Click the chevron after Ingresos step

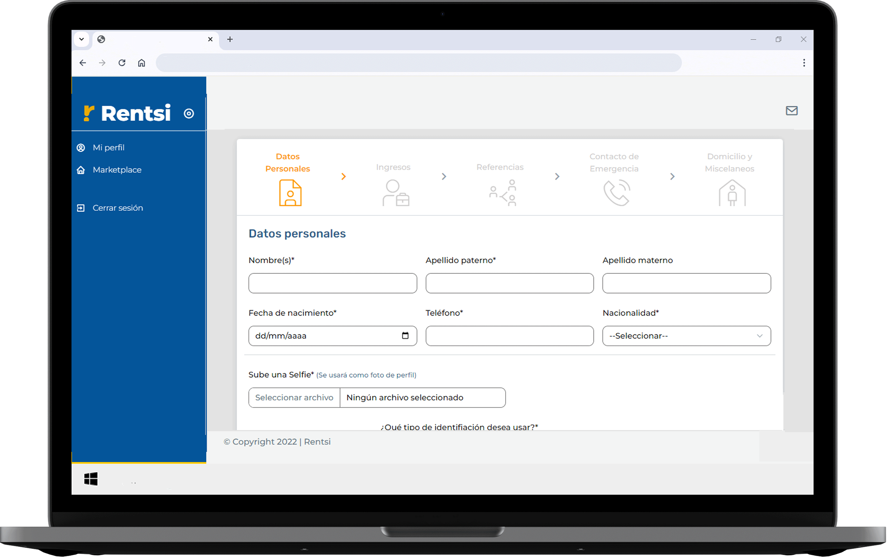(x=444, y=177)
